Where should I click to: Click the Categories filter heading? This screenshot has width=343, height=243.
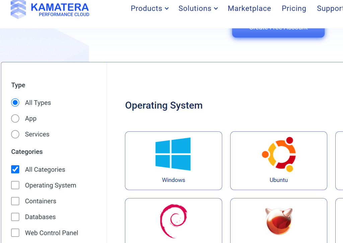coord(27,152)
